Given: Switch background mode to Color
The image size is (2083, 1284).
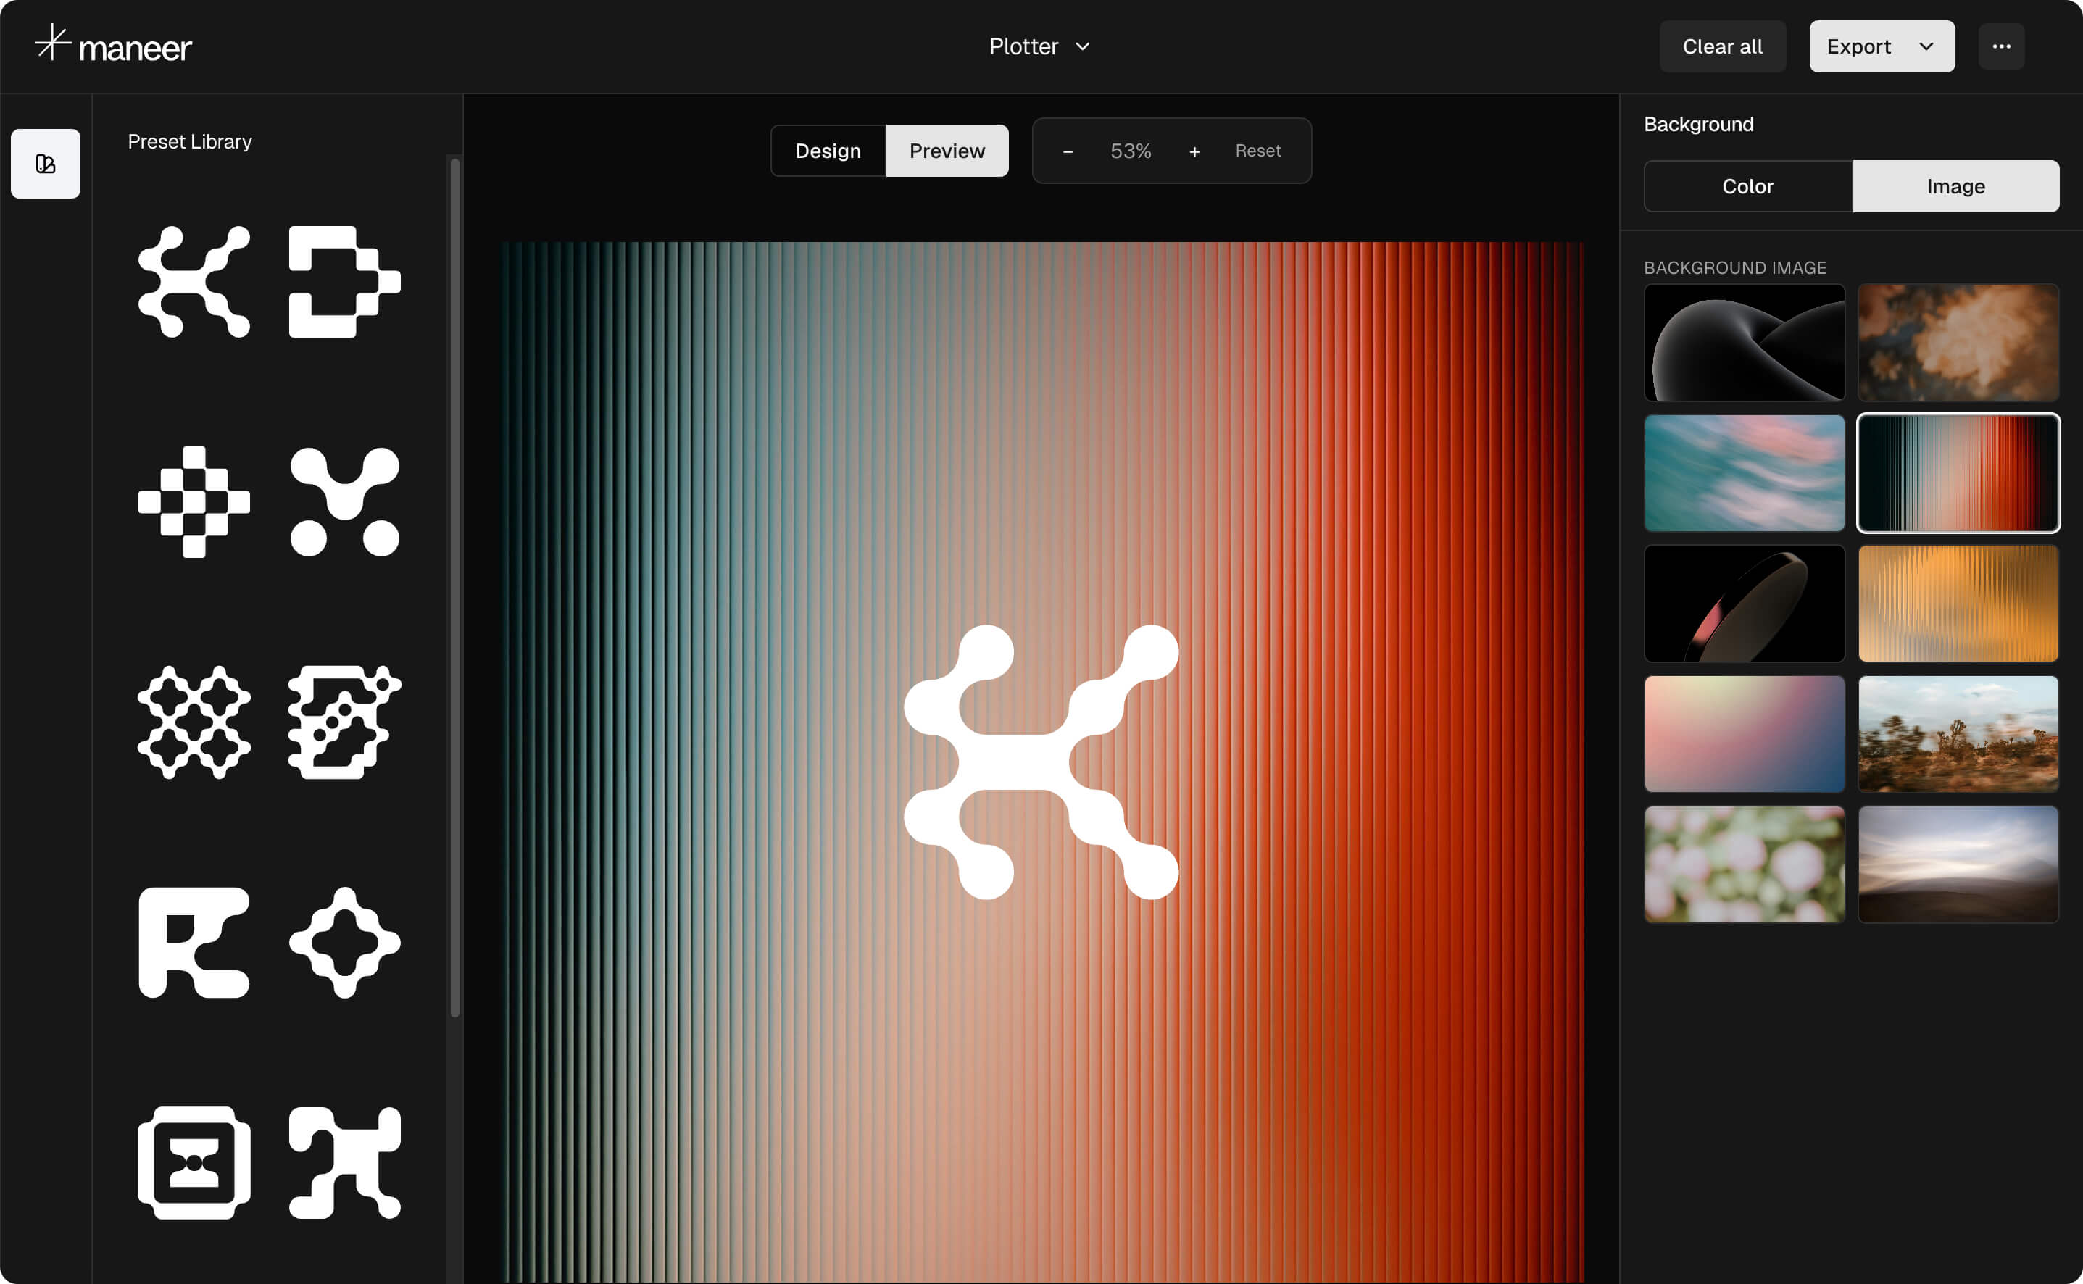Looking at the screenshot, I should [1747, 186].
